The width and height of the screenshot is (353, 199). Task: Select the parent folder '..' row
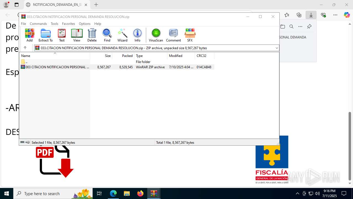pyautogui.click(x=117, y=62)
